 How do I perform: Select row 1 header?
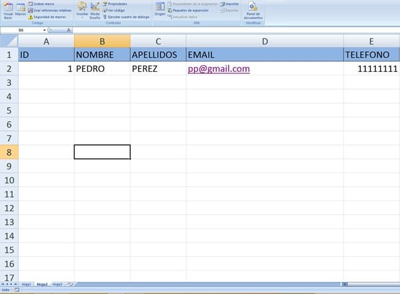pos(9,55)
